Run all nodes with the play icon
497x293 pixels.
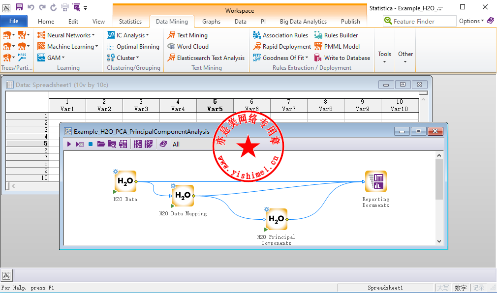point(69,144)
